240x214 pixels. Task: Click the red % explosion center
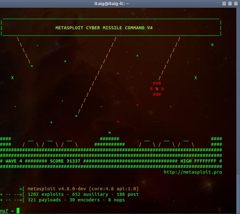pyautogui.click(x=157, y=89)
